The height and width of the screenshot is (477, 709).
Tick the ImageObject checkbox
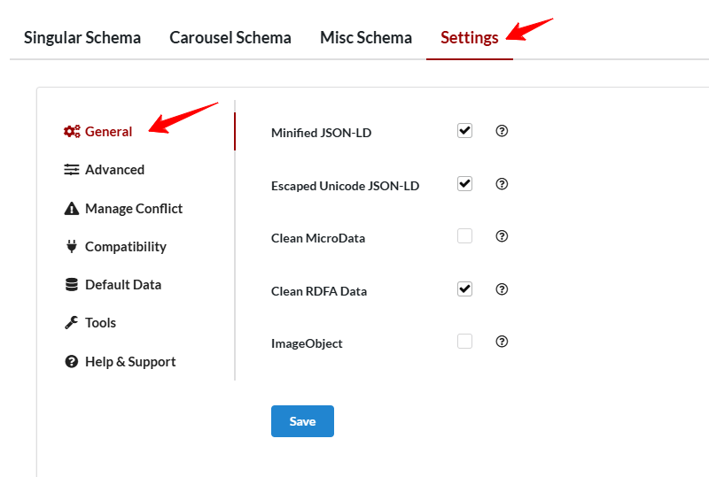pos(464,341)
